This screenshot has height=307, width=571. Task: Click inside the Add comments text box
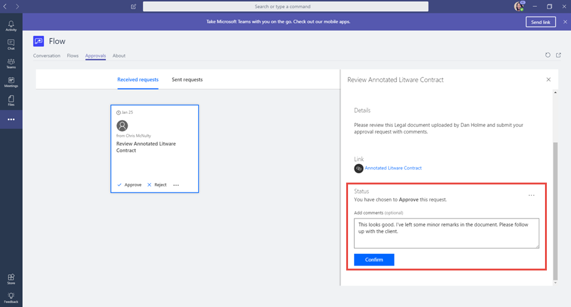pos(446,233)
